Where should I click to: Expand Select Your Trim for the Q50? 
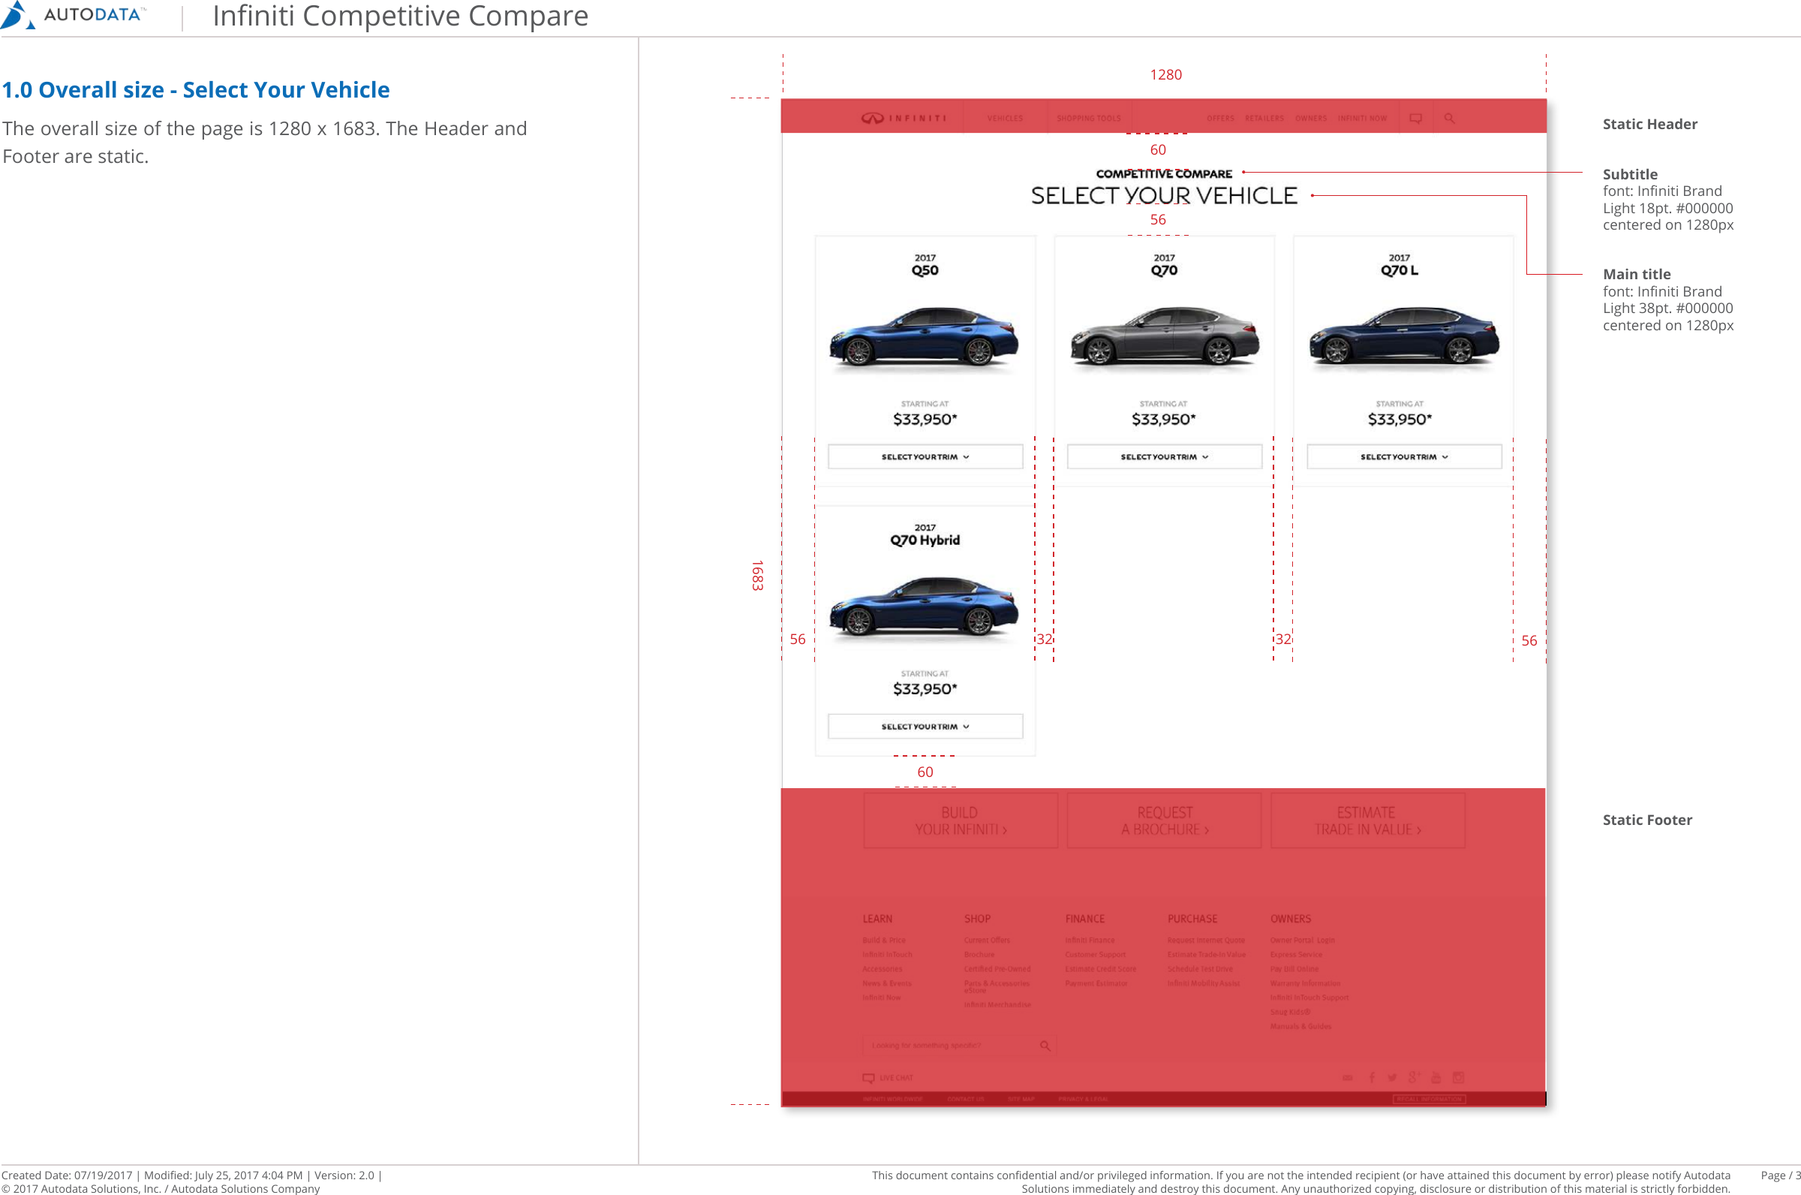(924, 456)
